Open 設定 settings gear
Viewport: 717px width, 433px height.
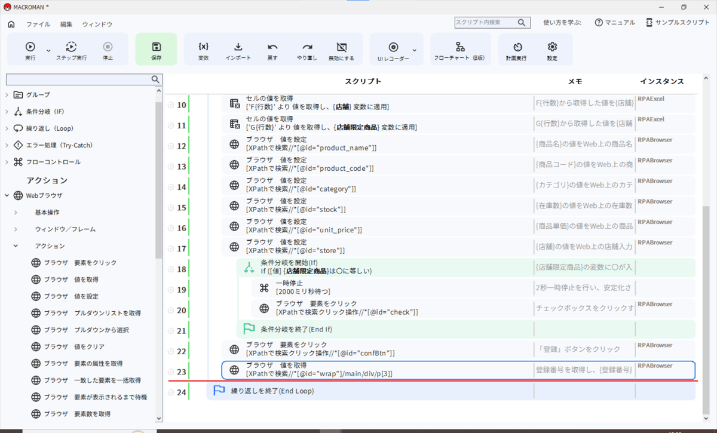click(552, 50)
